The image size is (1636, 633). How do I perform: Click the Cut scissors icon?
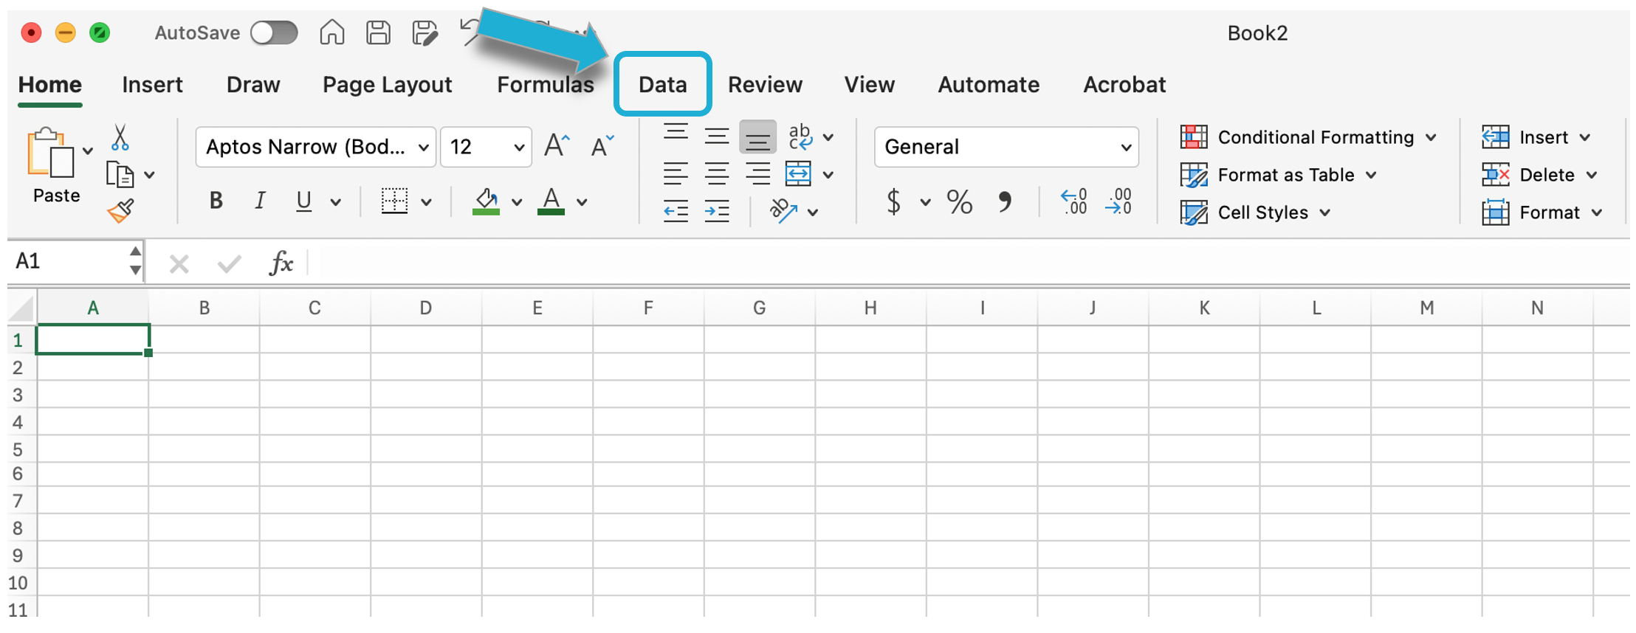click(x=120, y=138)
